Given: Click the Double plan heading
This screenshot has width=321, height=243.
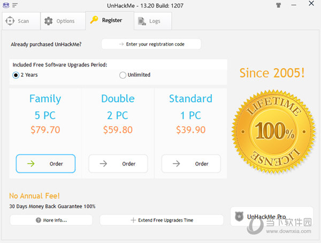Looking at the screenshot, I should 118,98.
